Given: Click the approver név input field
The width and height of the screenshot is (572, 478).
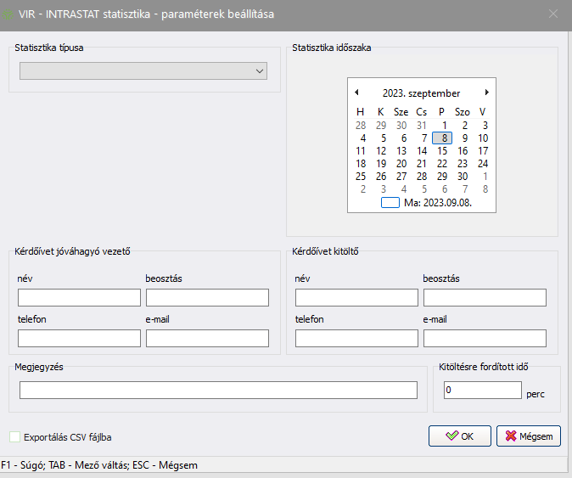Looking at the screenshot, I should (x=79, y=297).
